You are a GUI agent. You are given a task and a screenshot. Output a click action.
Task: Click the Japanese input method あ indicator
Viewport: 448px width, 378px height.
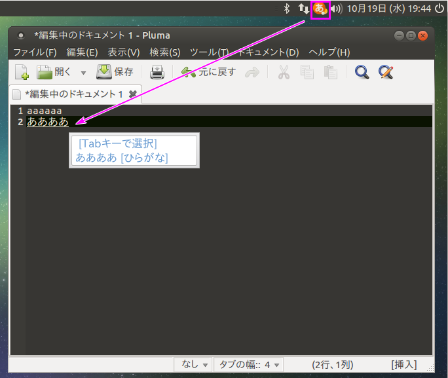point(320,9)
